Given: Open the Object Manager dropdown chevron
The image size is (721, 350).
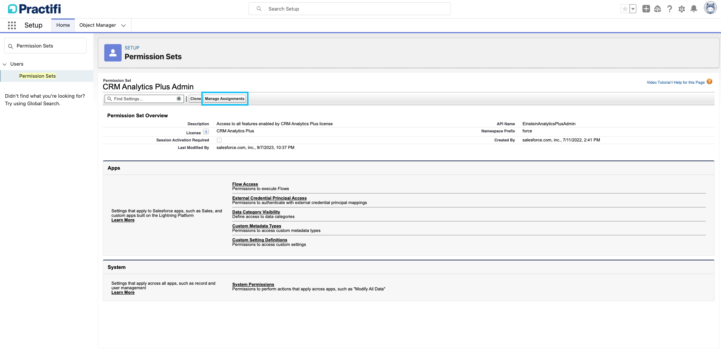Looking at the screenshot, I should (x=124, y=25).
